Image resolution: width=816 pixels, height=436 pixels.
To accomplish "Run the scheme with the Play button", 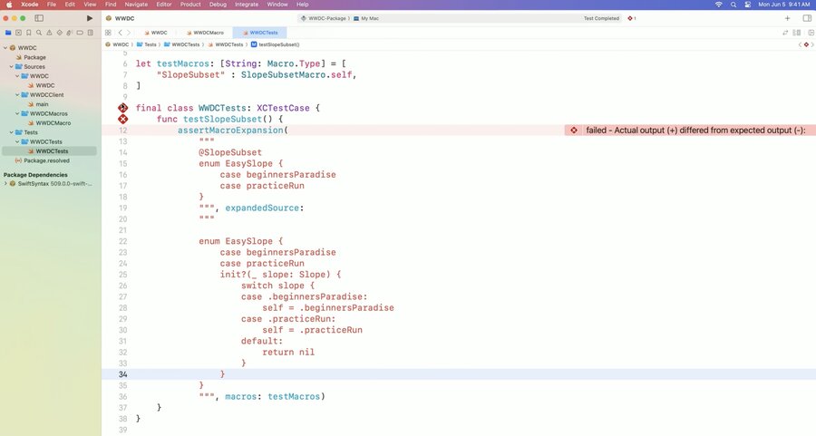I will 90,18.
